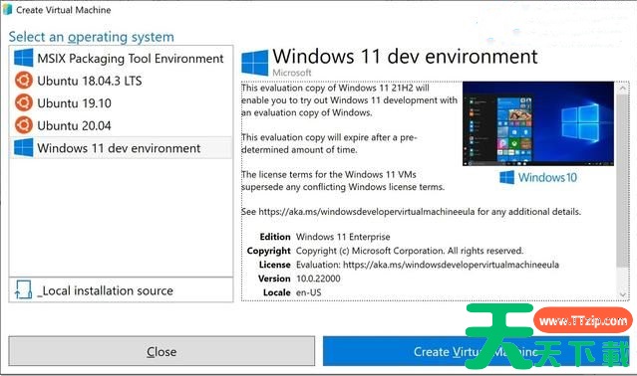Click the MSIX Packaging Tool Windows icon
The width and height of the screenshot is (637, 376).
[23, 58]
